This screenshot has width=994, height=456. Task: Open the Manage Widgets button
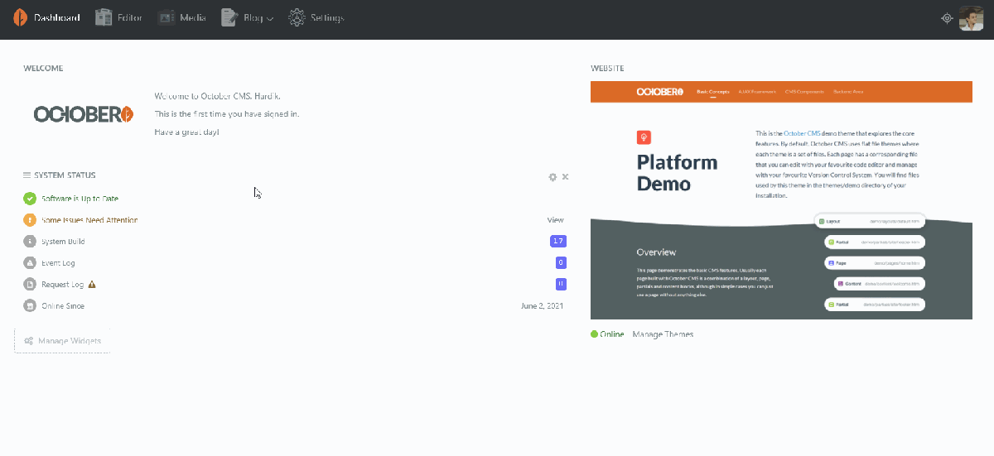(x=63, y=341)
